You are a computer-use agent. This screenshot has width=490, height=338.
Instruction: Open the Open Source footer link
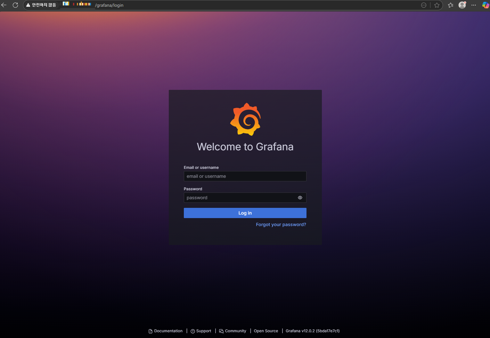tap(266, 331)
